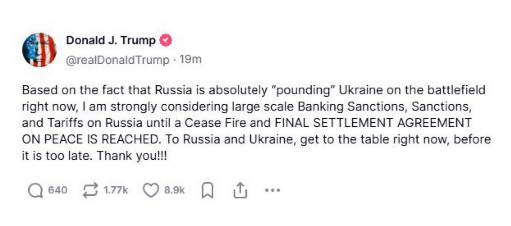Viewport: 511px width, 226px height.
Task: Click the verified badge next to the name
Action: tap(165, 41)
